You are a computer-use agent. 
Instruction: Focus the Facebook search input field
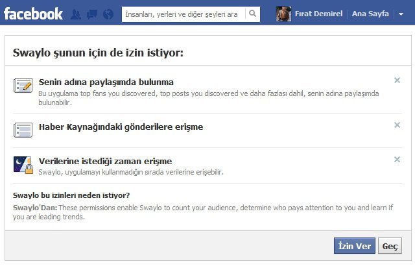(x=184, y=14)
